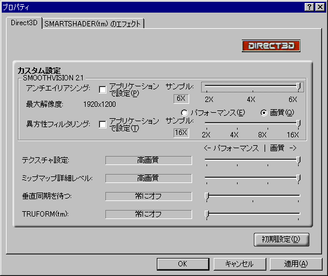
Task: Click the antialiasing サンプル slider thumb at 6X
Action: pos(299,86)
